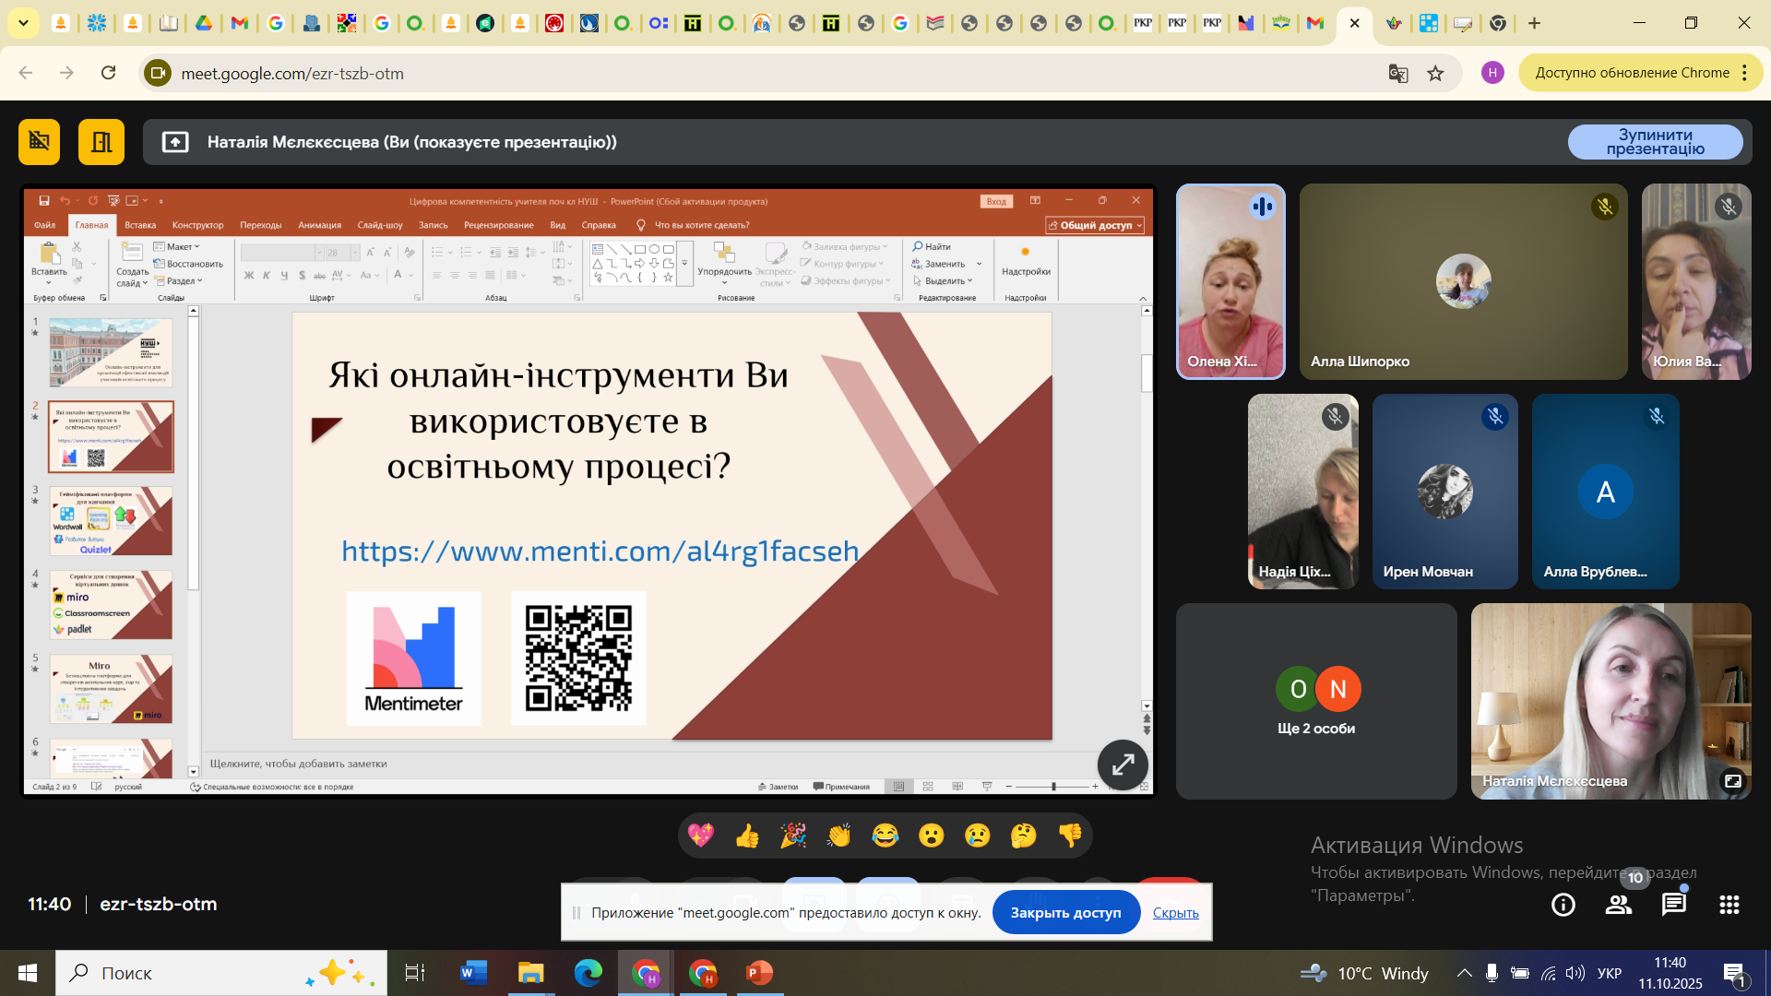Click the Скрыть link in sharing bar
The width and height of the screenshot is (1771, 996).
coord(1175,912)
